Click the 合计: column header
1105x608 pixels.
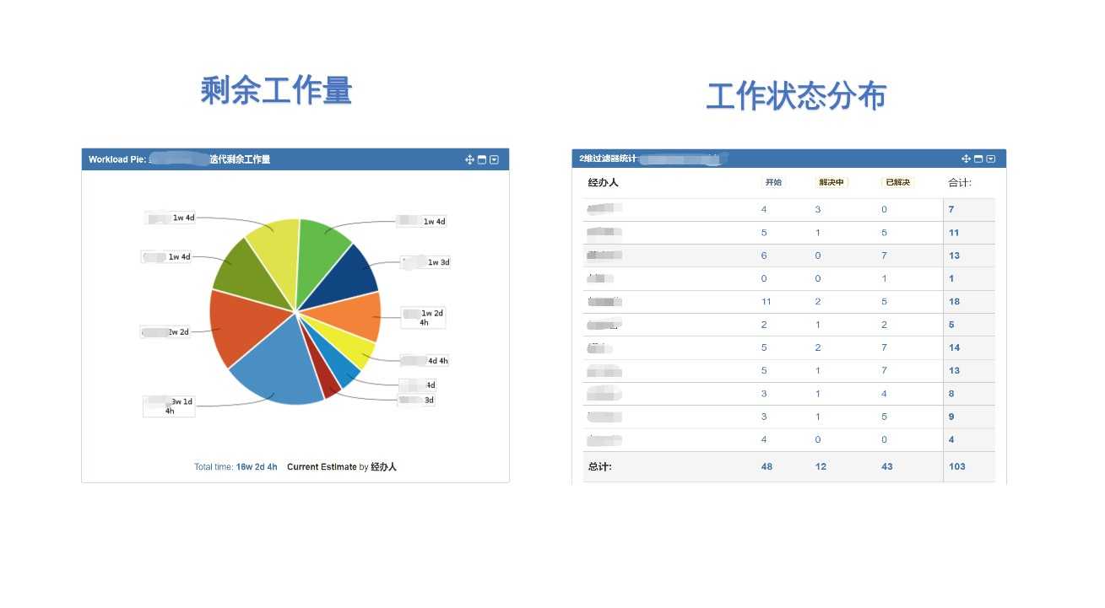click(960, 182)
